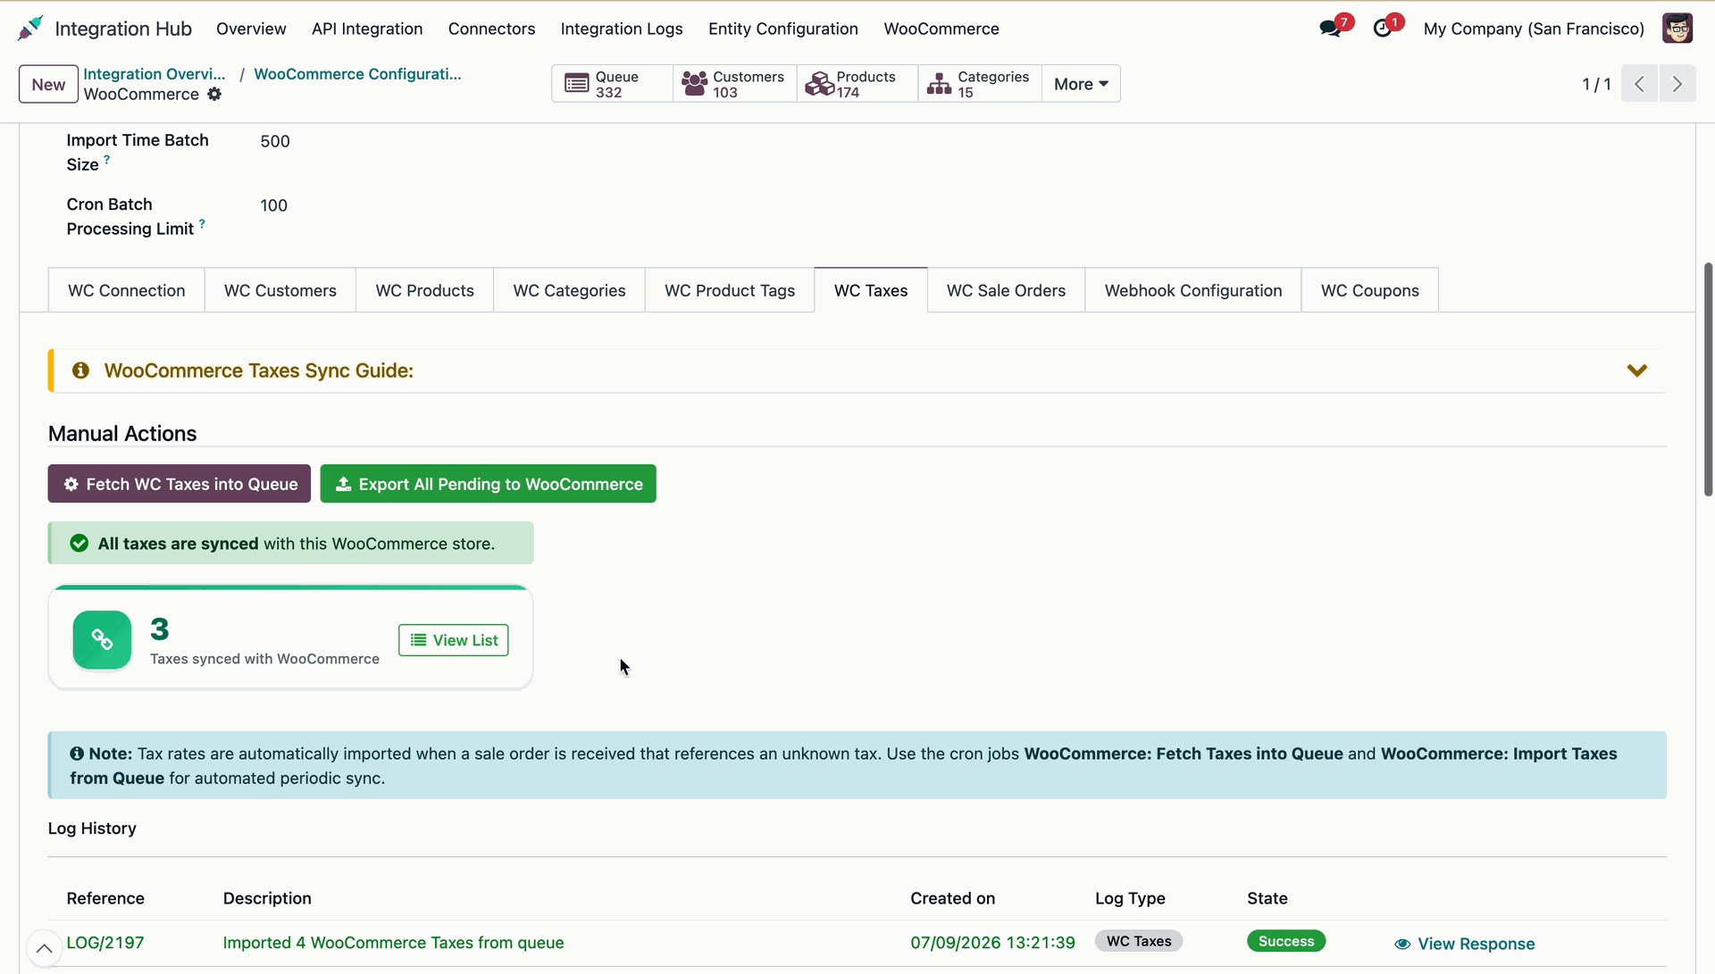This screenshot has height=974, width=1715.
Task: Click the help mark beside Import Time Batch Size
Action: pos(106,160)
